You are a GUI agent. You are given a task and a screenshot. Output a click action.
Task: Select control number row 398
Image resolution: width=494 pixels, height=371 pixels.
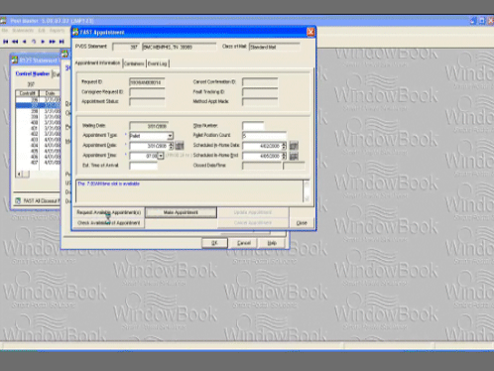click(38, 111)
